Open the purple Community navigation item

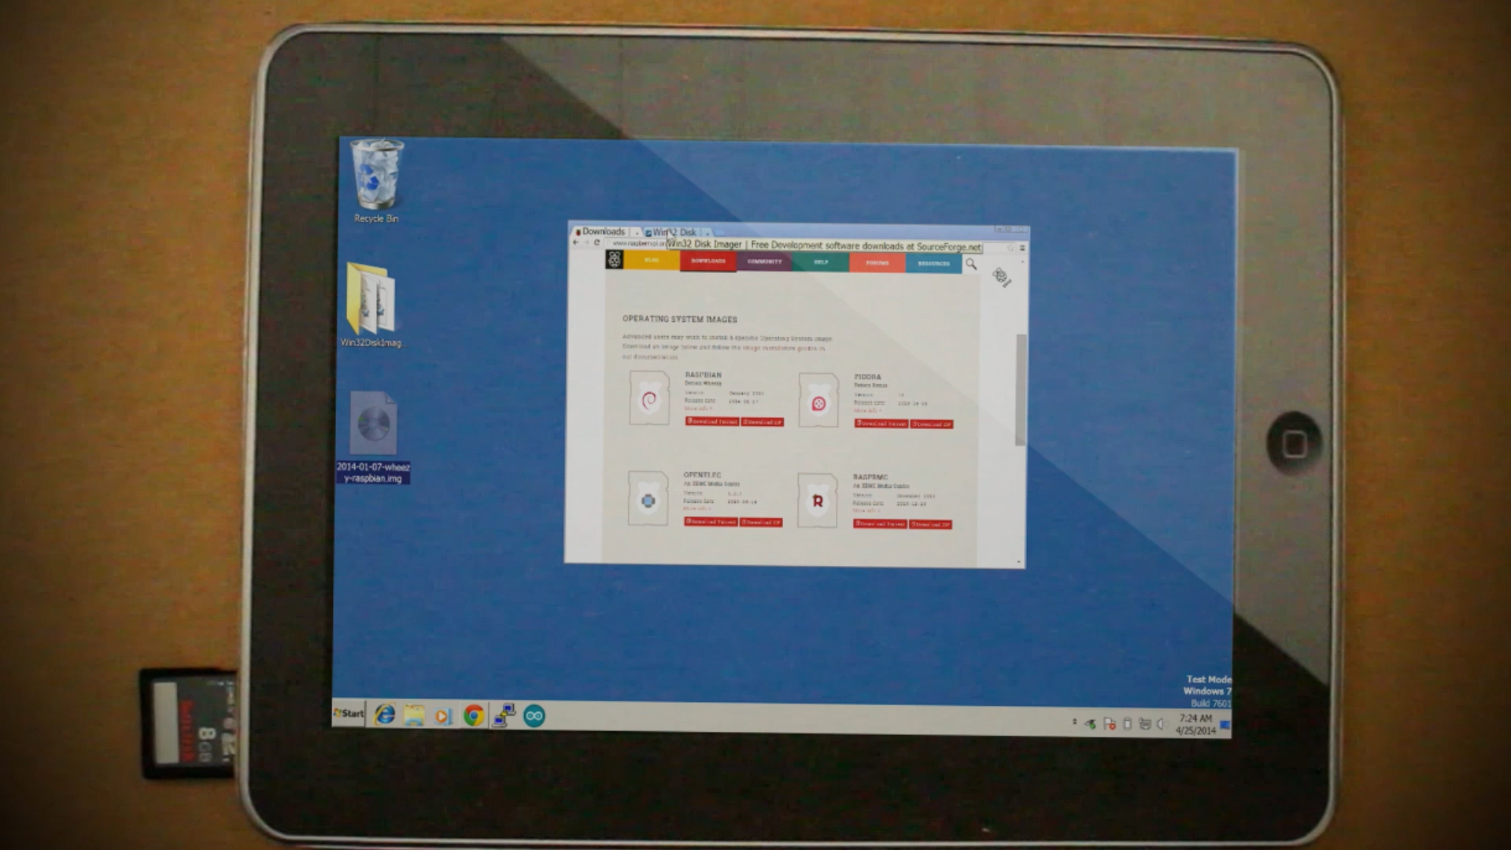coord(764,261)
